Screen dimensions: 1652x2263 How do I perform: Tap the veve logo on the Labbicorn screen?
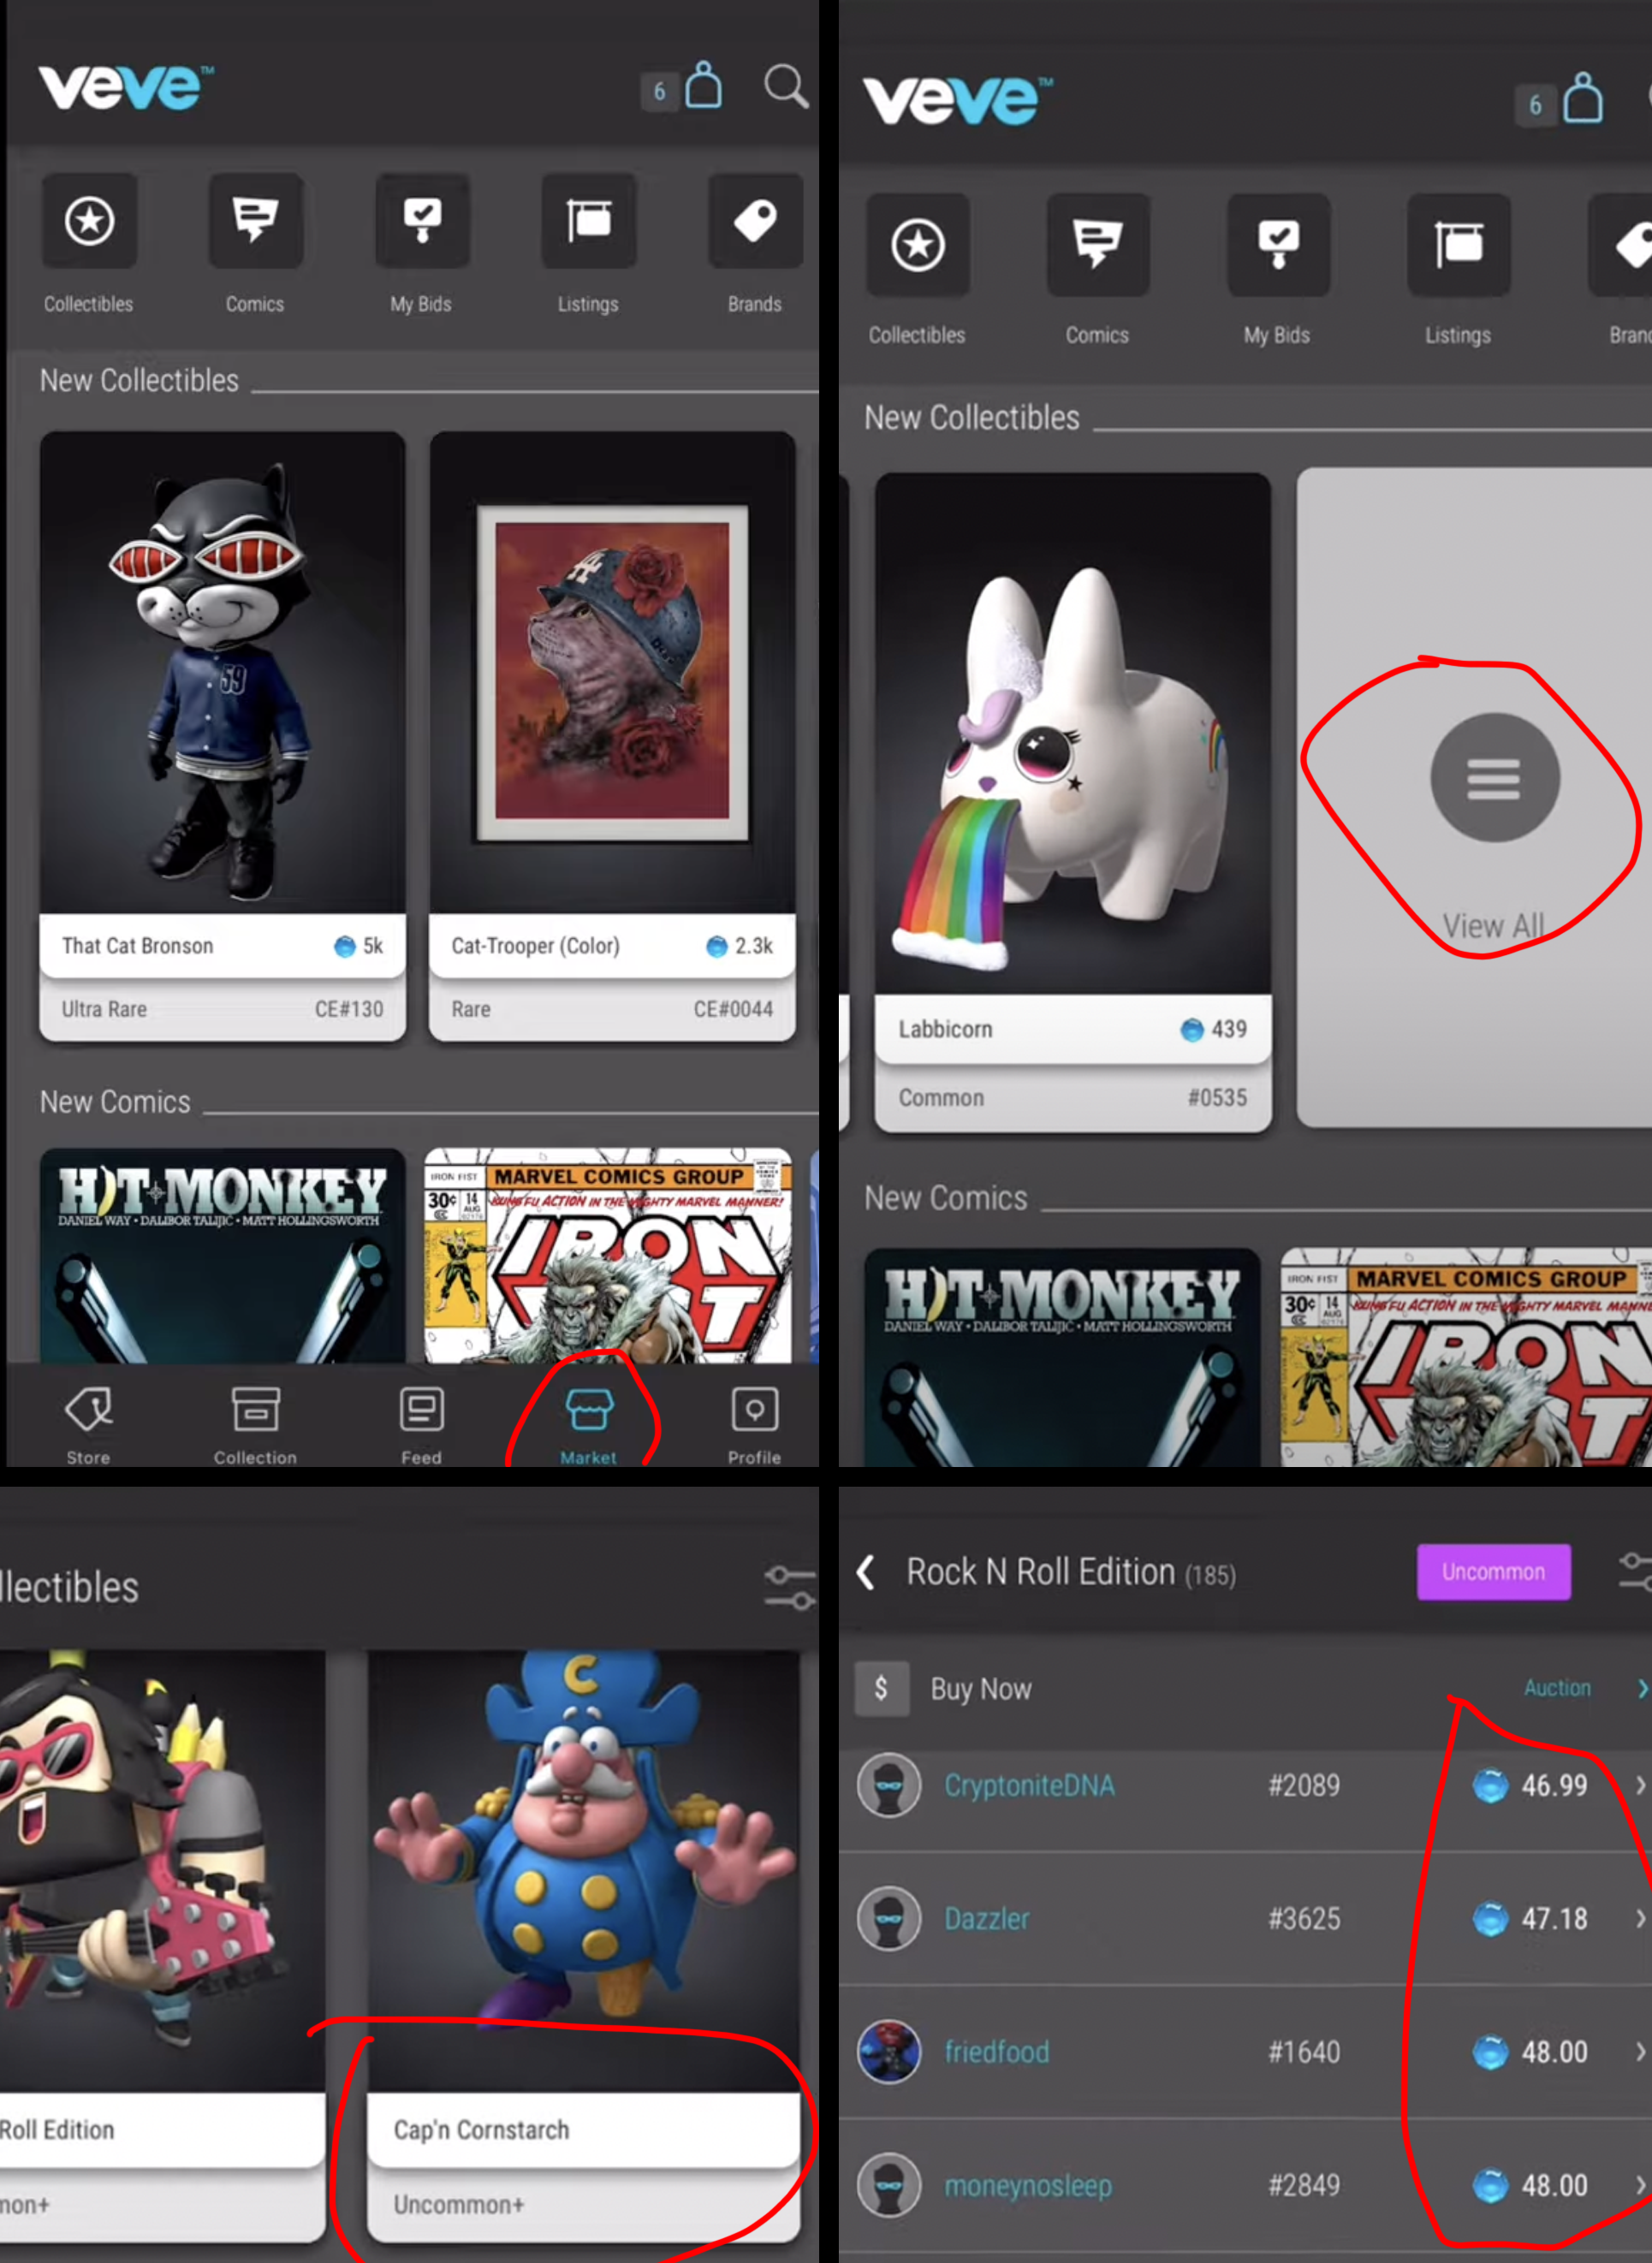pyautogui.click(x=958, y=101)
